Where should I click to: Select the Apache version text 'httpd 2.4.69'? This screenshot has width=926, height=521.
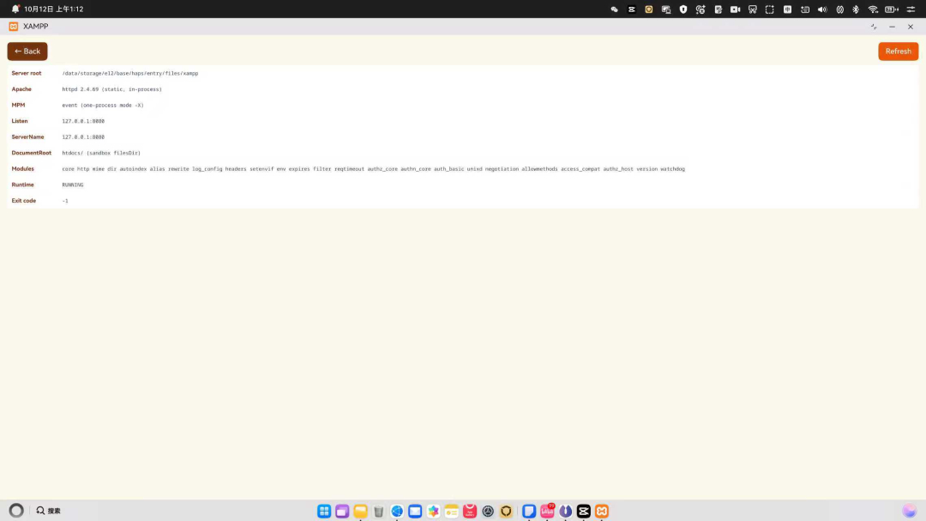click(x=81, y=89)
